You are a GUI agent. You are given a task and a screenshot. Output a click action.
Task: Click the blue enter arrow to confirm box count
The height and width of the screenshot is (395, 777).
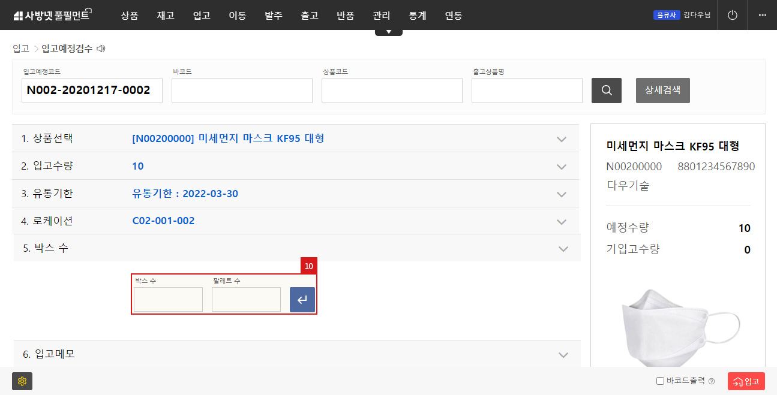coord(302,299)
